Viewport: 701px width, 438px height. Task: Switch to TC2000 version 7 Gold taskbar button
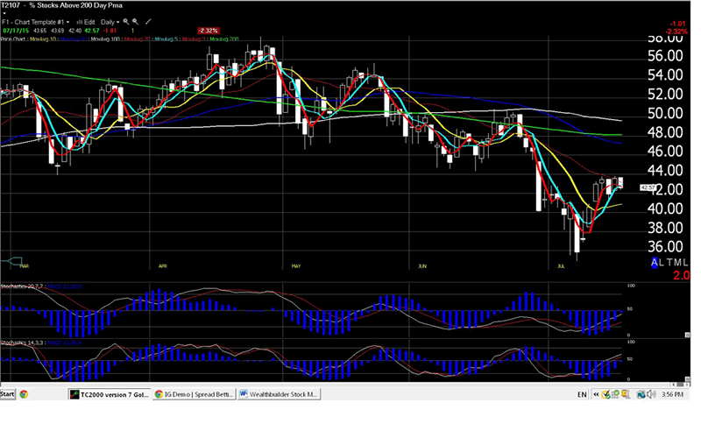click(110, 394)
